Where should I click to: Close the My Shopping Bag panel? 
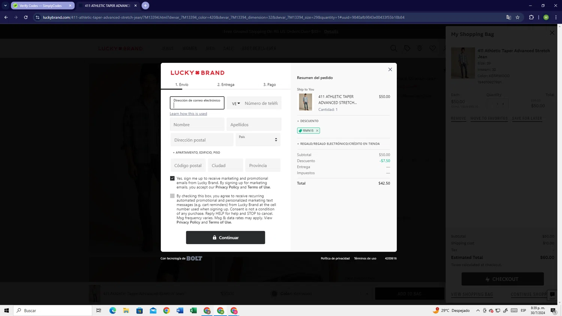point(552,33)
